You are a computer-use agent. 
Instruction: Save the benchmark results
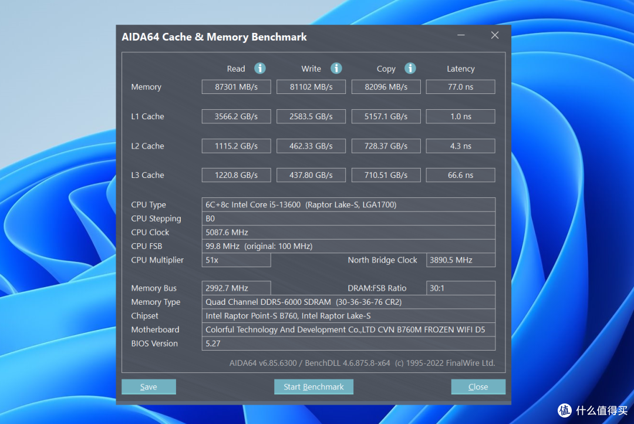[149, 387]
